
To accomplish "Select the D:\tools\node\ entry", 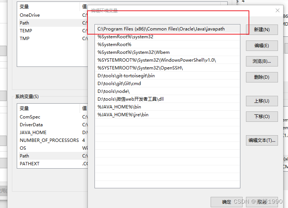I will click(x=167, y=91).
